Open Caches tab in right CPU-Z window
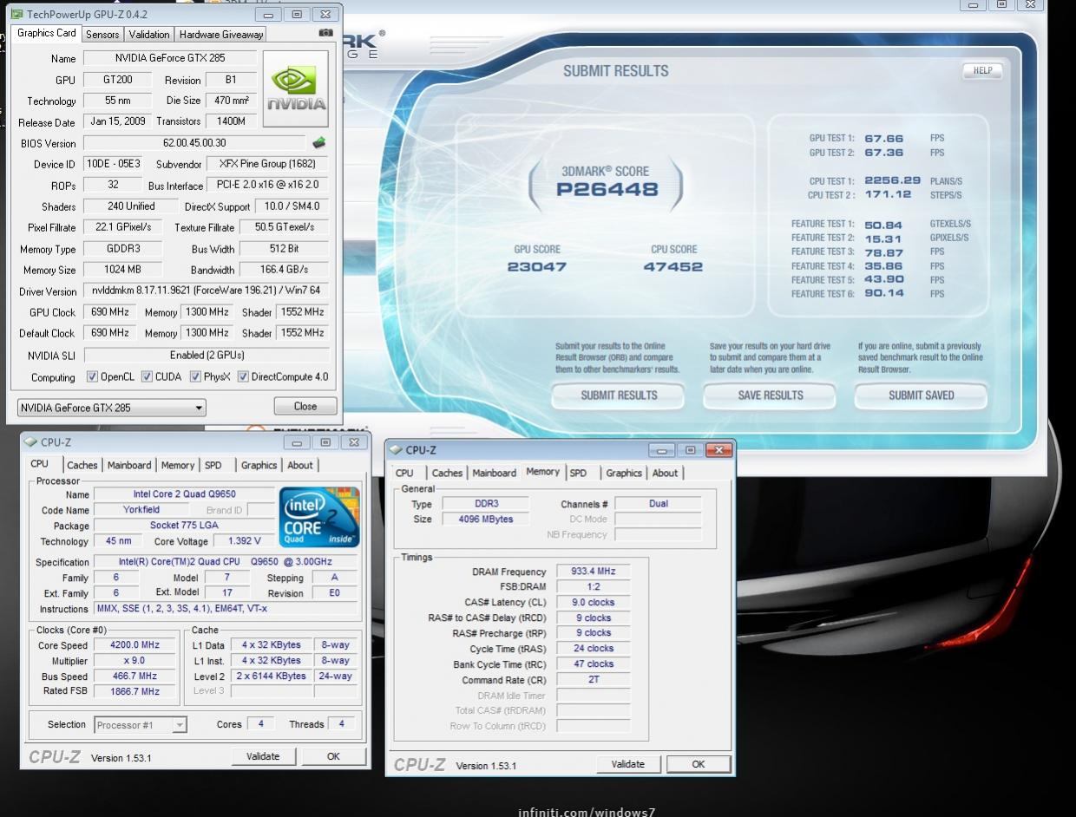 (447, 474)
